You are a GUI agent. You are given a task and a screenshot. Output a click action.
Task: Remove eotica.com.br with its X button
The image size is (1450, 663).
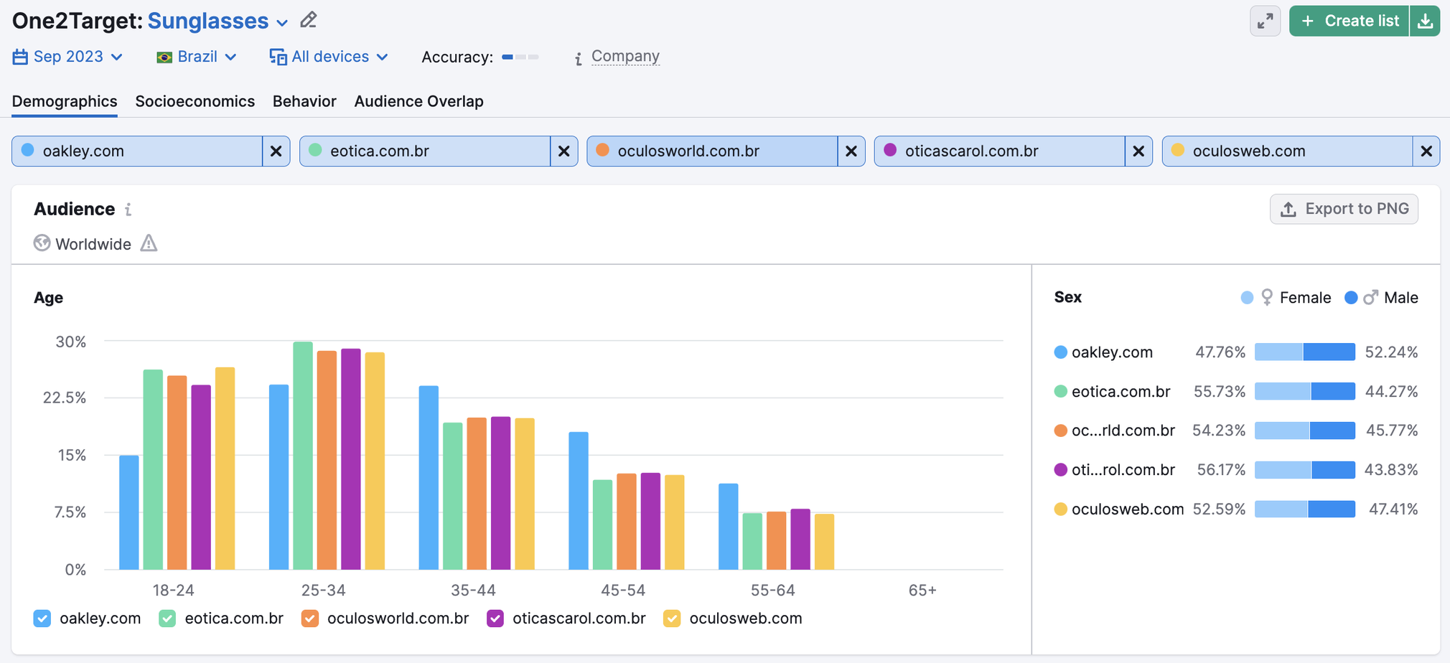point(563,151)
